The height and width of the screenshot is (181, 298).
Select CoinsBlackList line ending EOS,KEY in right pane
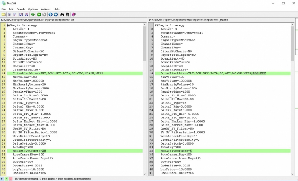[x=222, y=73]
